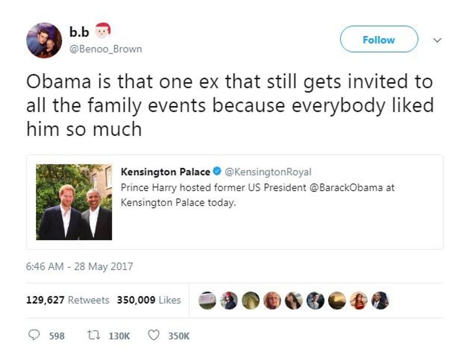Image resolution: width=471 pixels, height=359 pixels.
Task: Open the @Benoo_Brown handle link
Action: [x=106, y=49]
